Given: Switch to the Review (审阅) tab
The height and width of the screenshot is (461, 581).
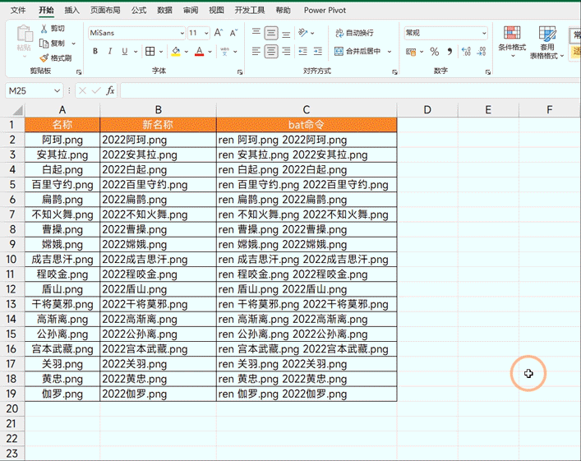Looking at the screenshot, I should coord(191,11).
